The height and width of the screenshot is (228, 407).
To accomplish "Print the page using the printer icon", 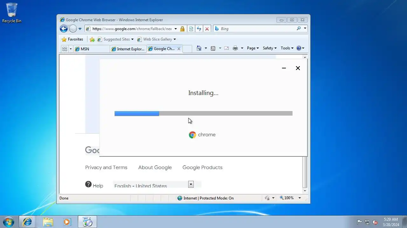I will 235,48.
